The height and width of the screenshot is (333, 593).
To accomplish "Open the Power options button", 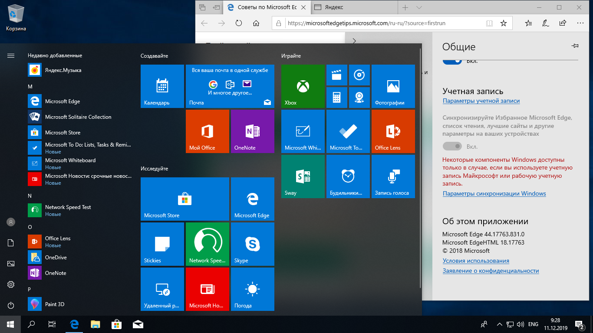I will tap(11, 305).
